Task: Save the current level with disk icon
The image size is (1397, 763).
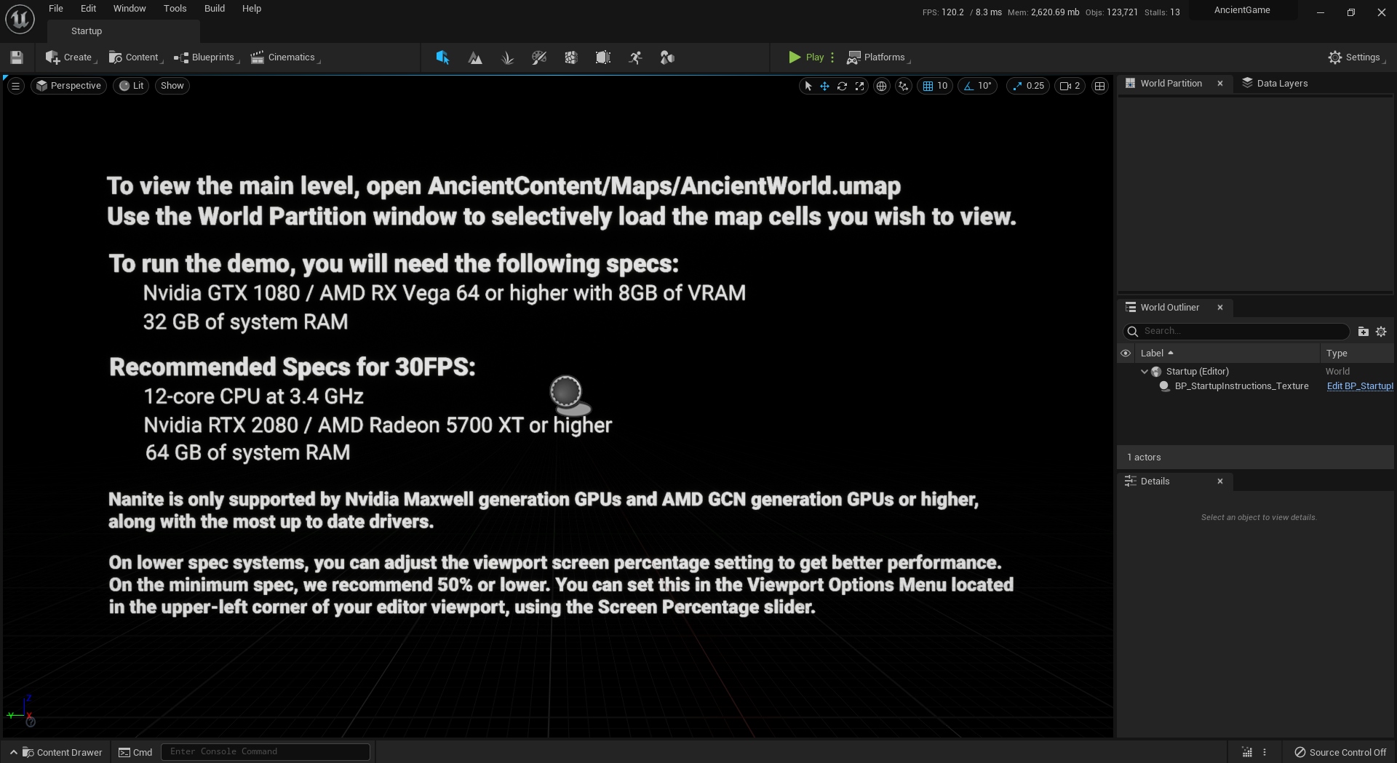Action: click(x=17, y=57)
